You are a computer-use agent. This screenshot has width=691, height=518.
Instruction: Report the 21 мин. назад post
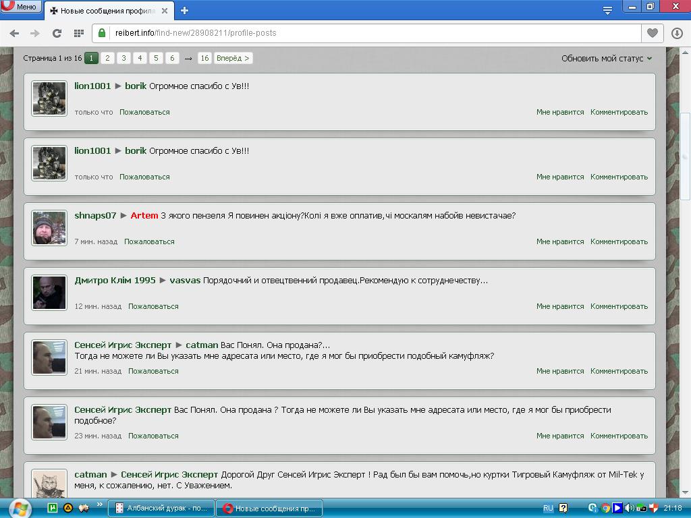153,371
